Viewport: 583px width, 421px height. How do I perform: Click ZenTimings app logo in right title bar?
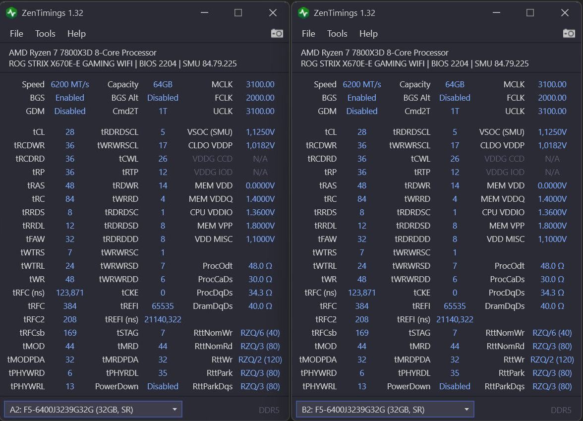click(x=303, y=13)
